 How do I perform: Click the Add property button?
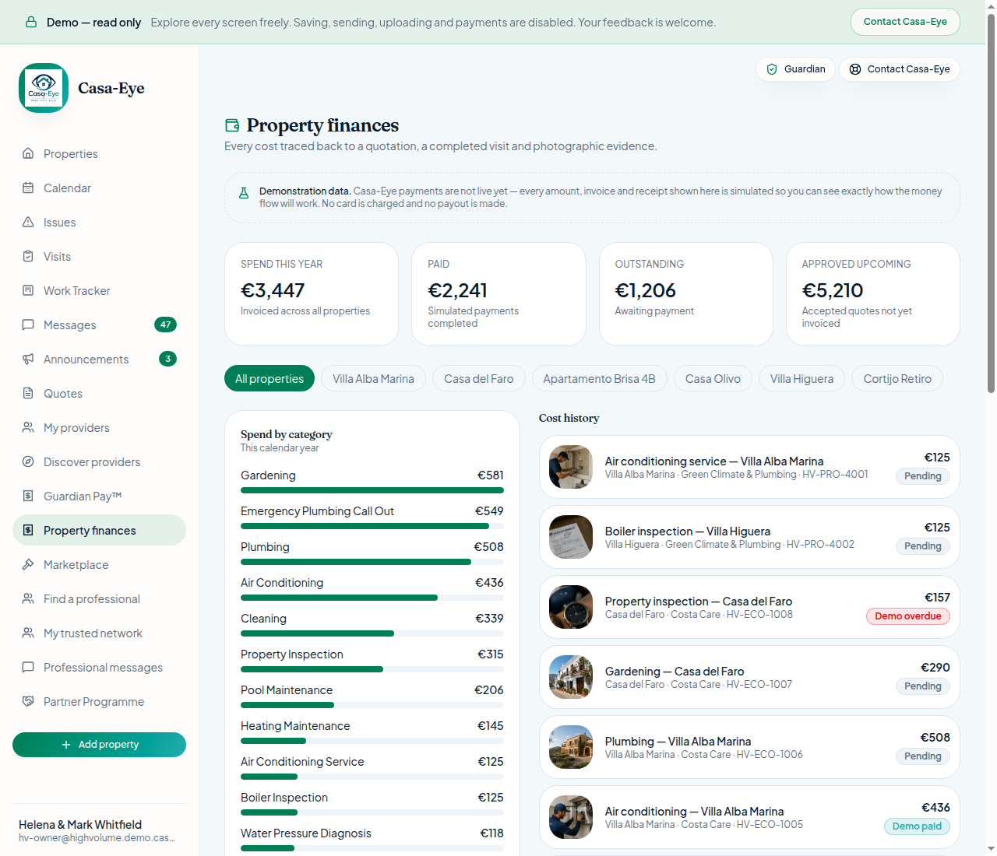point(99,745)
